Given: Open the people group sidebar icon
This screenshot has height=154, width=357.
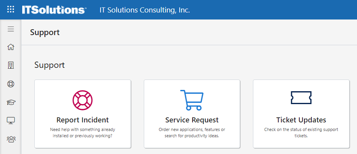Looking at the screenshot, I should point(11,139).
